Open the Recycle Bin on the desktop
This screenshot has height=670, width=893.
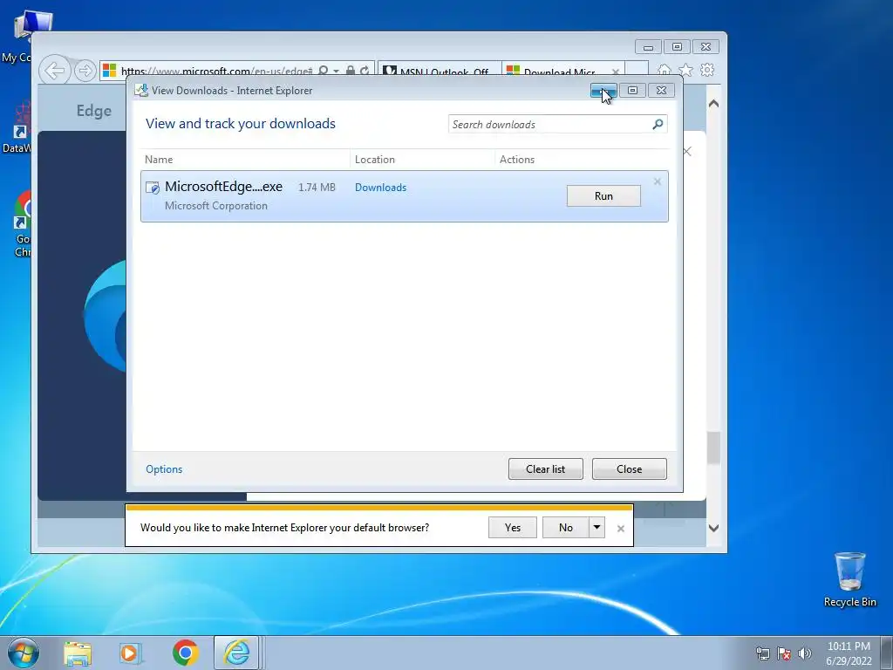click(x=849, y=579)
